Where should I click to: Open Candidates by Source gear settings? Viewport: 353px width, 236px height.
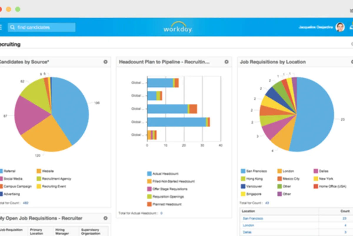point(105,62)
